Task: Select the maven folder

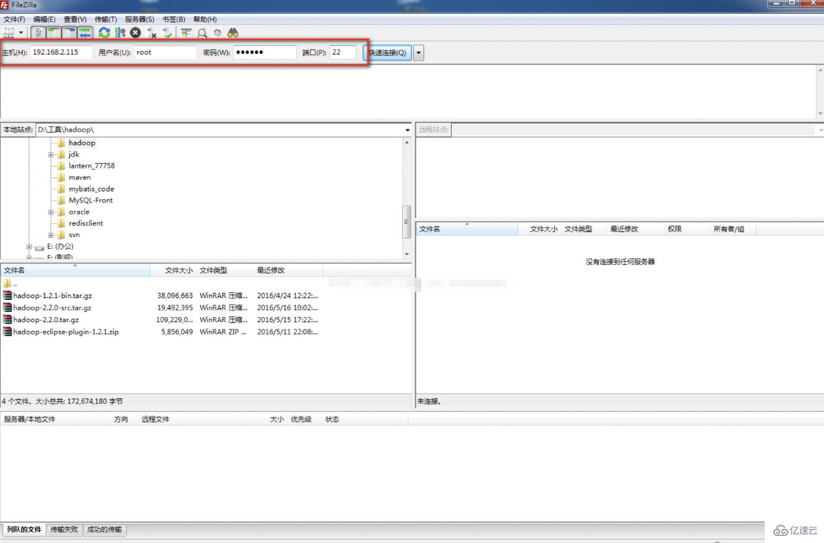Action: (x=79, y=177)
